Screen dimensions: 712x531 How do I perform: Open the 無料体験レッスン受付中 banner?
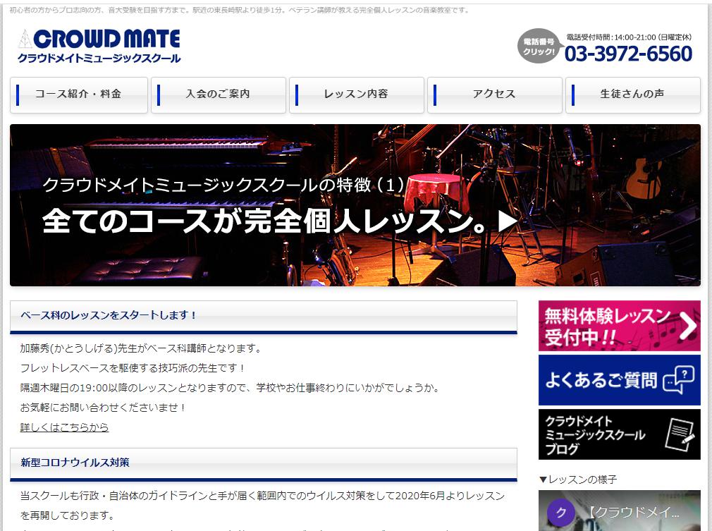point(606,326)
